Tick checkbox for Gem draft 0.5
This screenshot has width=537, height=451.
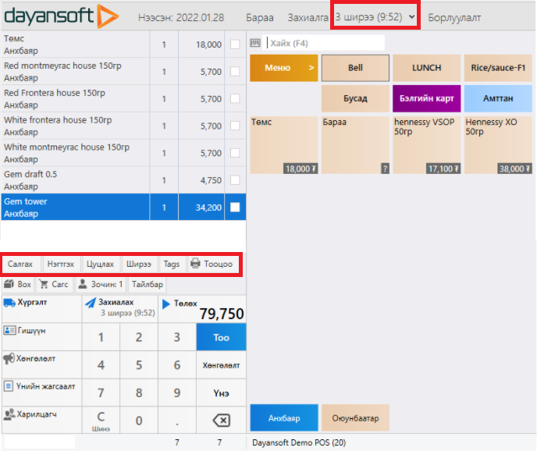pyautogui.click(x=235, y=180)
